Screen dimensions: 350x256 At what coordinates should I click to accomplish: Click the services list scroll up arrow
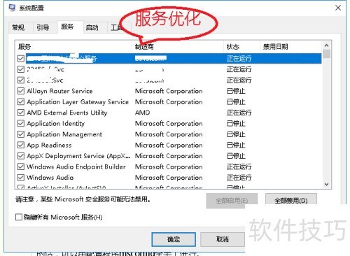(326, 45)
